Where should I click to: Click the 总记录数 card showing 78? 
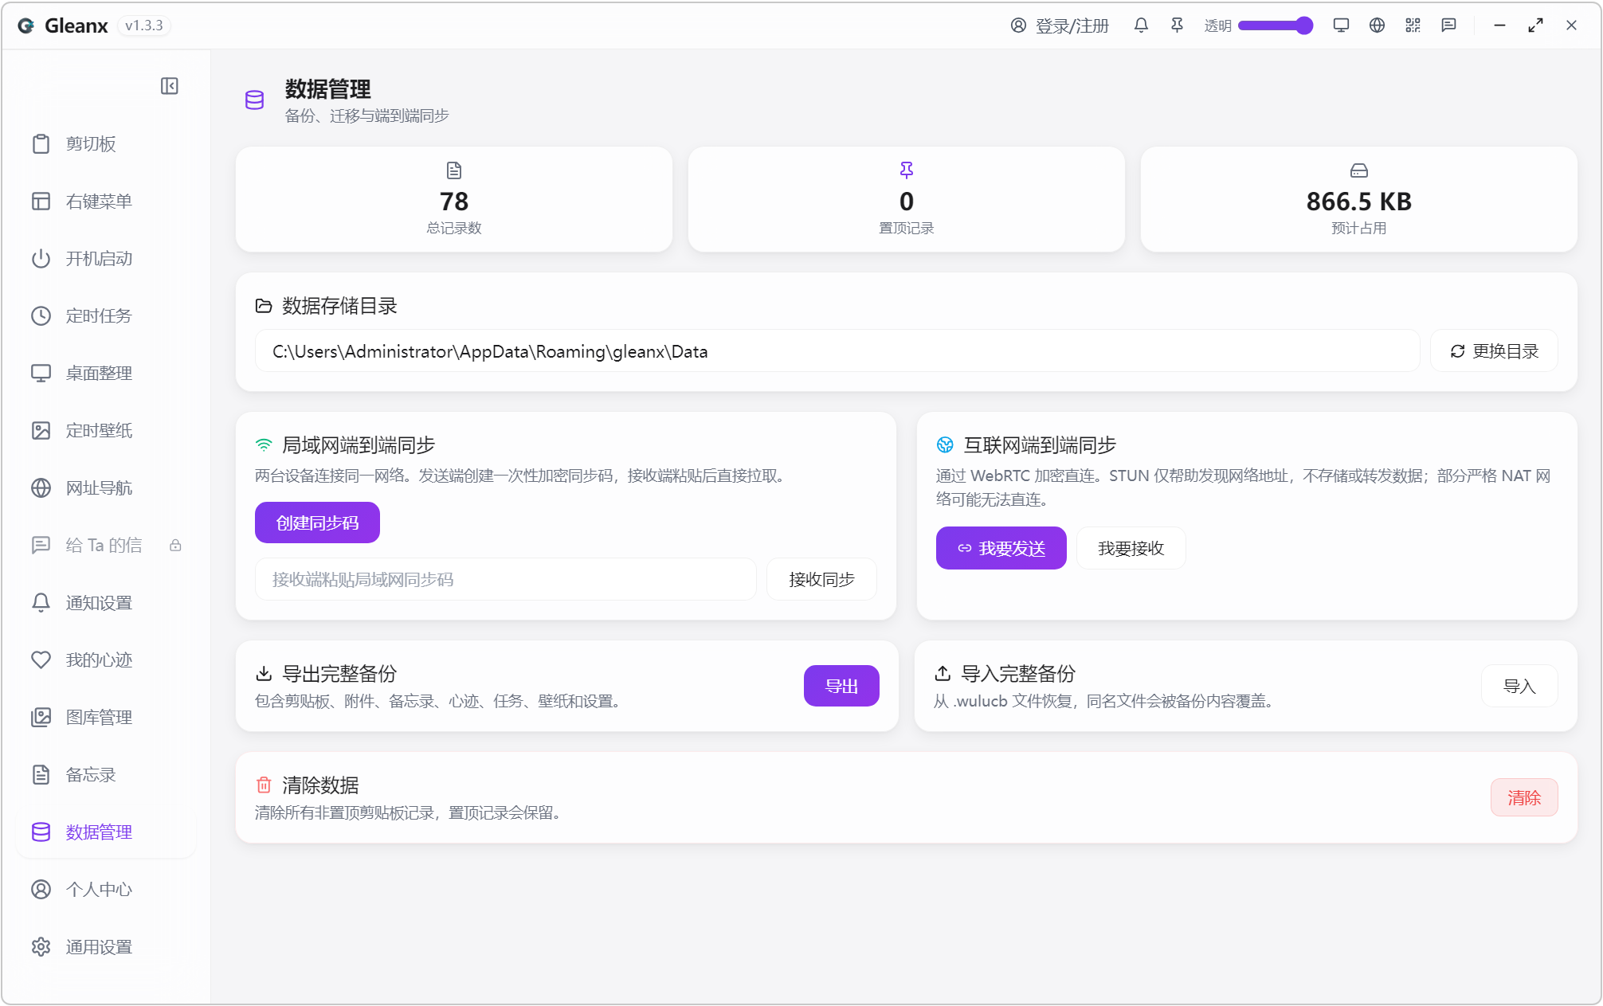454,199
